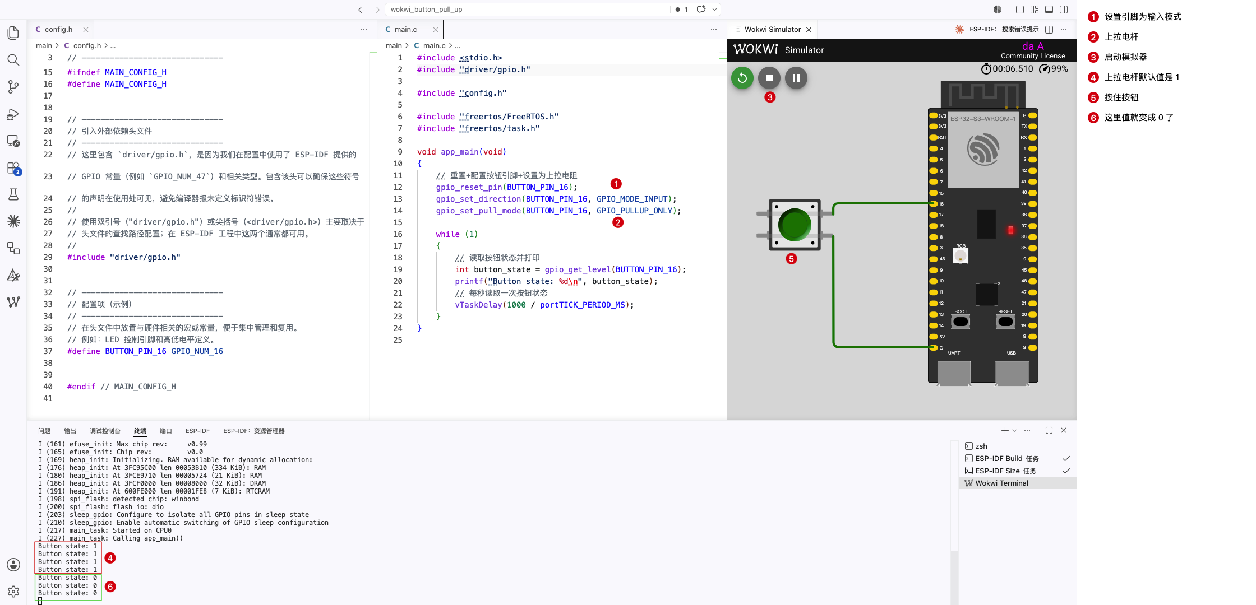Image resolution: width=1256 pixels, height=605 pixels.
Task: Expand the new terminal dropdown arrow
Action: (1014, 431)
